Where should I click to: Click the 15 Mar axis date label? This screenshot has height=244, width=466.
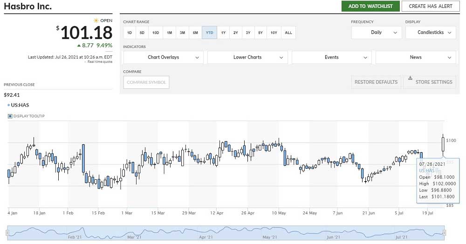(158, 213)
